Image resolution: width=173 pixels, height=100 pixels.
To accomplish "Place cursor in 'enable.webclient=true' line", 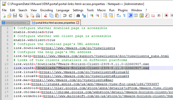I will [34, 40].
